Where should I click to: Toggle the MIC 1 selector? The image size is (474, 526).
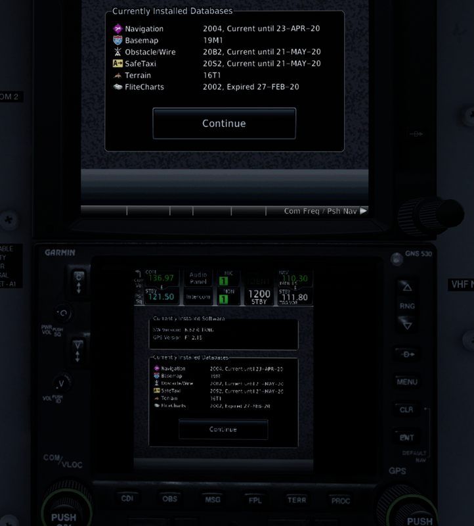tap(228, 278)
